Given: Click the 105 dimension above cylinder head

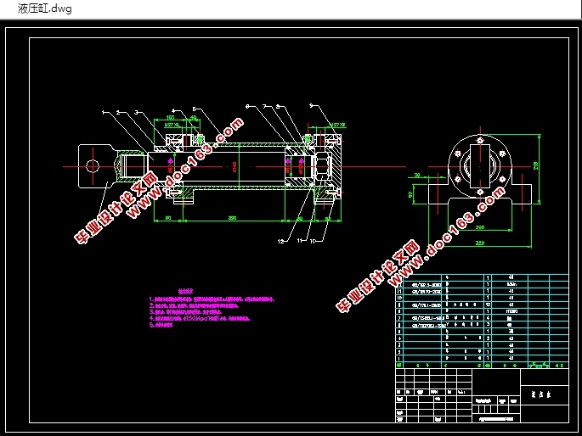Looking at the screenshot, I should (x=171, y=117).
